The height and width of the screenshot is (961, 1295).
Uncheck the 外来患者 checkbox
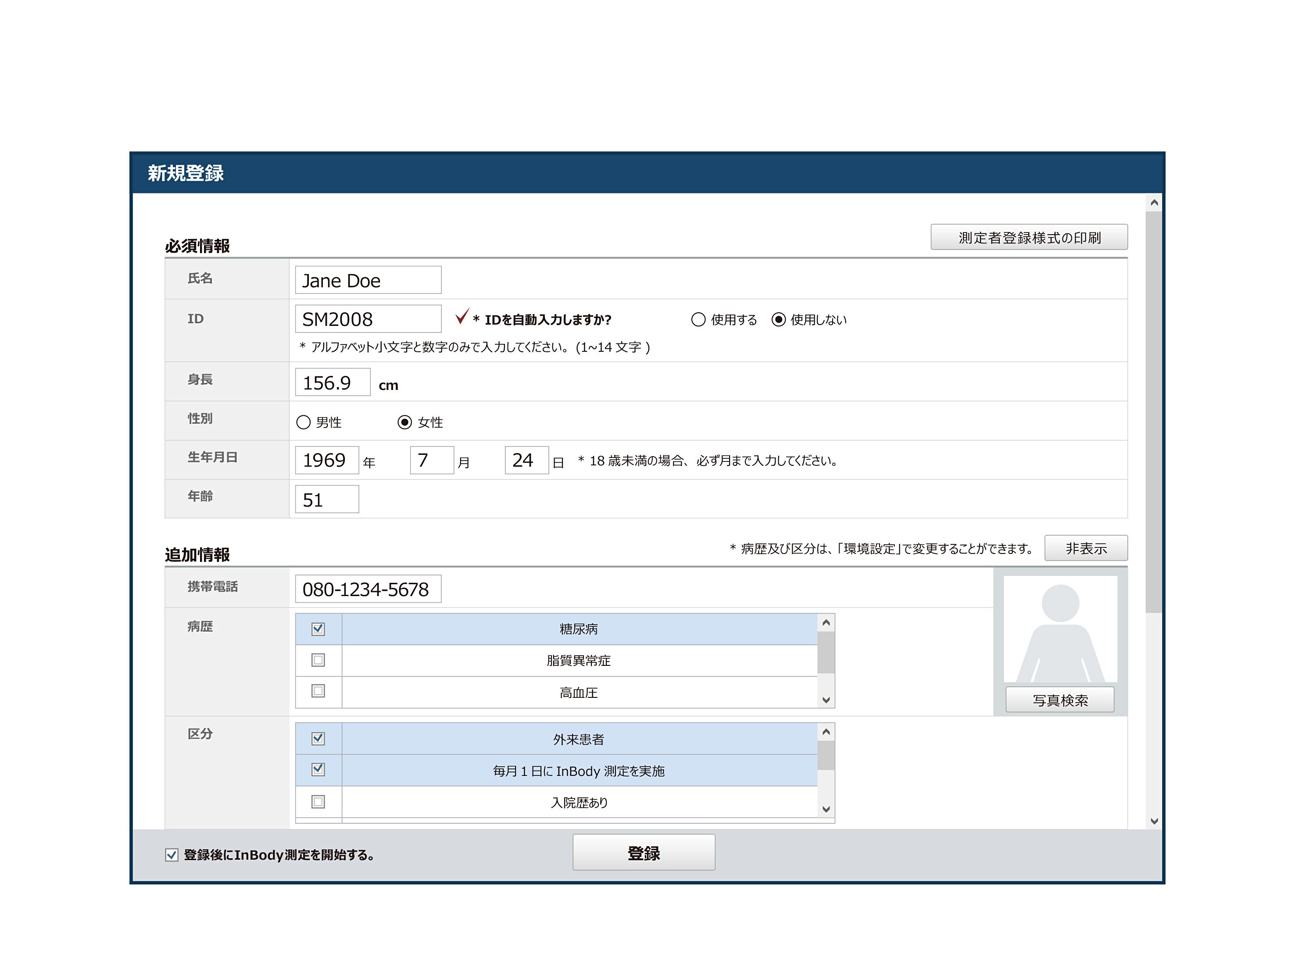click(x=318, y=738)
